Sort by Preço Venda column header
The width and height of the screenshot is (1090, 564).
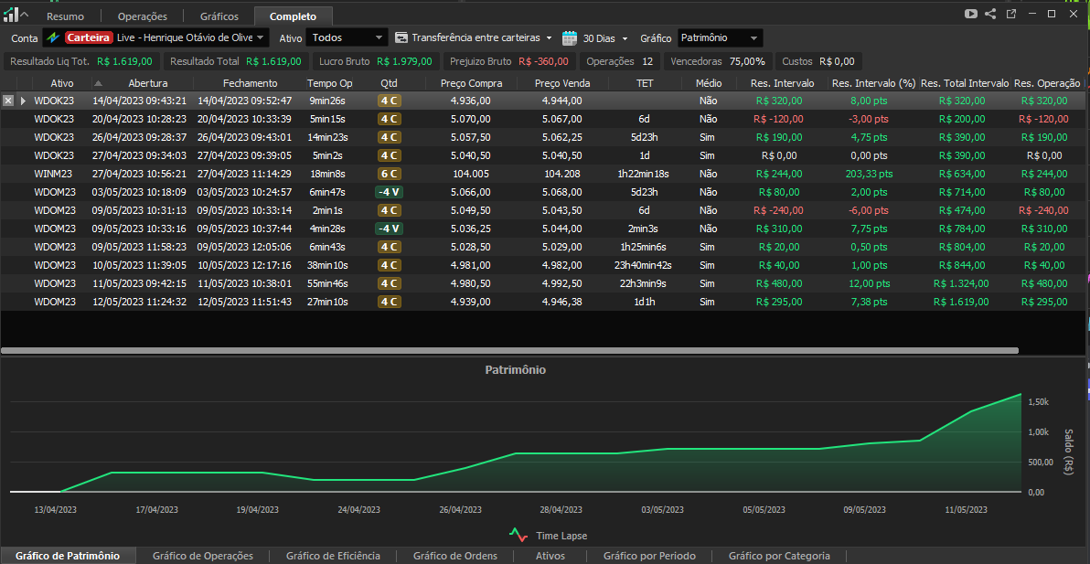click(x=562, y=83)
